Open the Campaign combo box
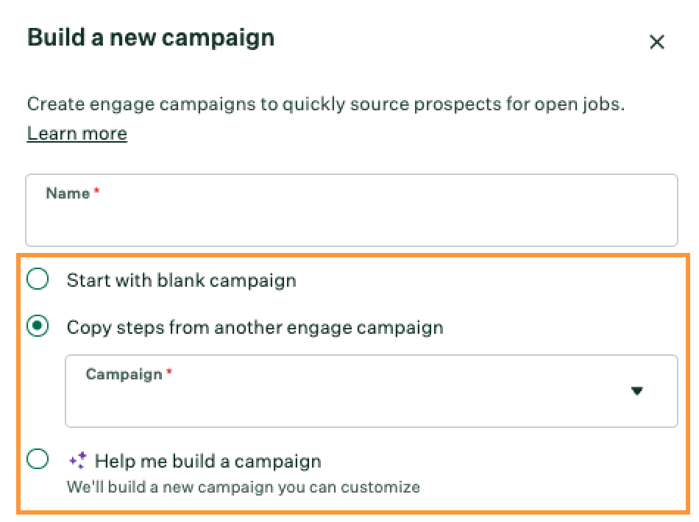Viewport: 699px width, 522px height. [372, 391]
